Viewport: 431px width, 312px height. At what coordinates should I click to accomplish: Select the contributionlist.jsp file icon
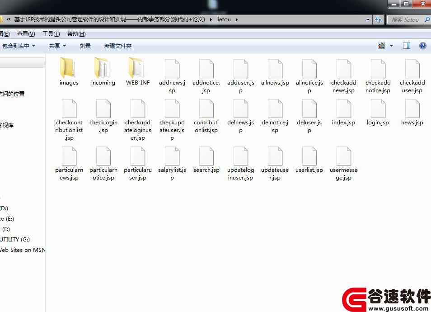[206, 109]
